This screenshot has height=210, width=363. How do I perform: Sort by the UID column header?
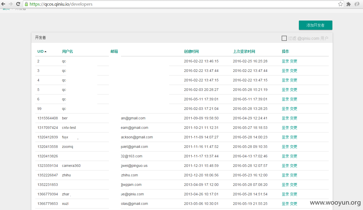42,51
